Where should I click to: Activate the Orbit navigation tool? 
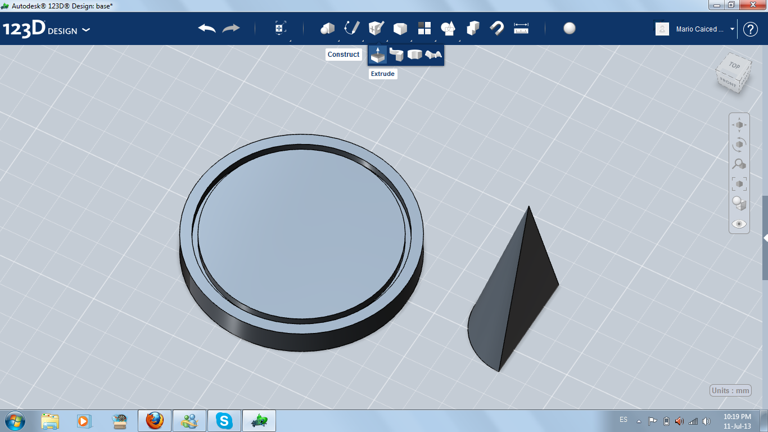click(x=739, y=145)
